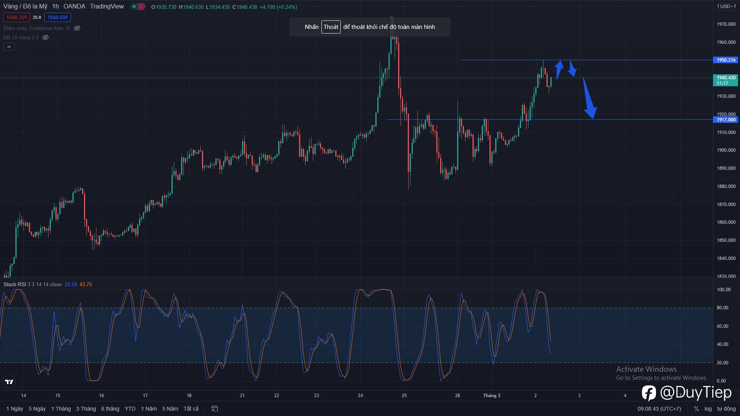
Task: Click the red 1940.350 sell price button
Action: [x=16, y=17]
